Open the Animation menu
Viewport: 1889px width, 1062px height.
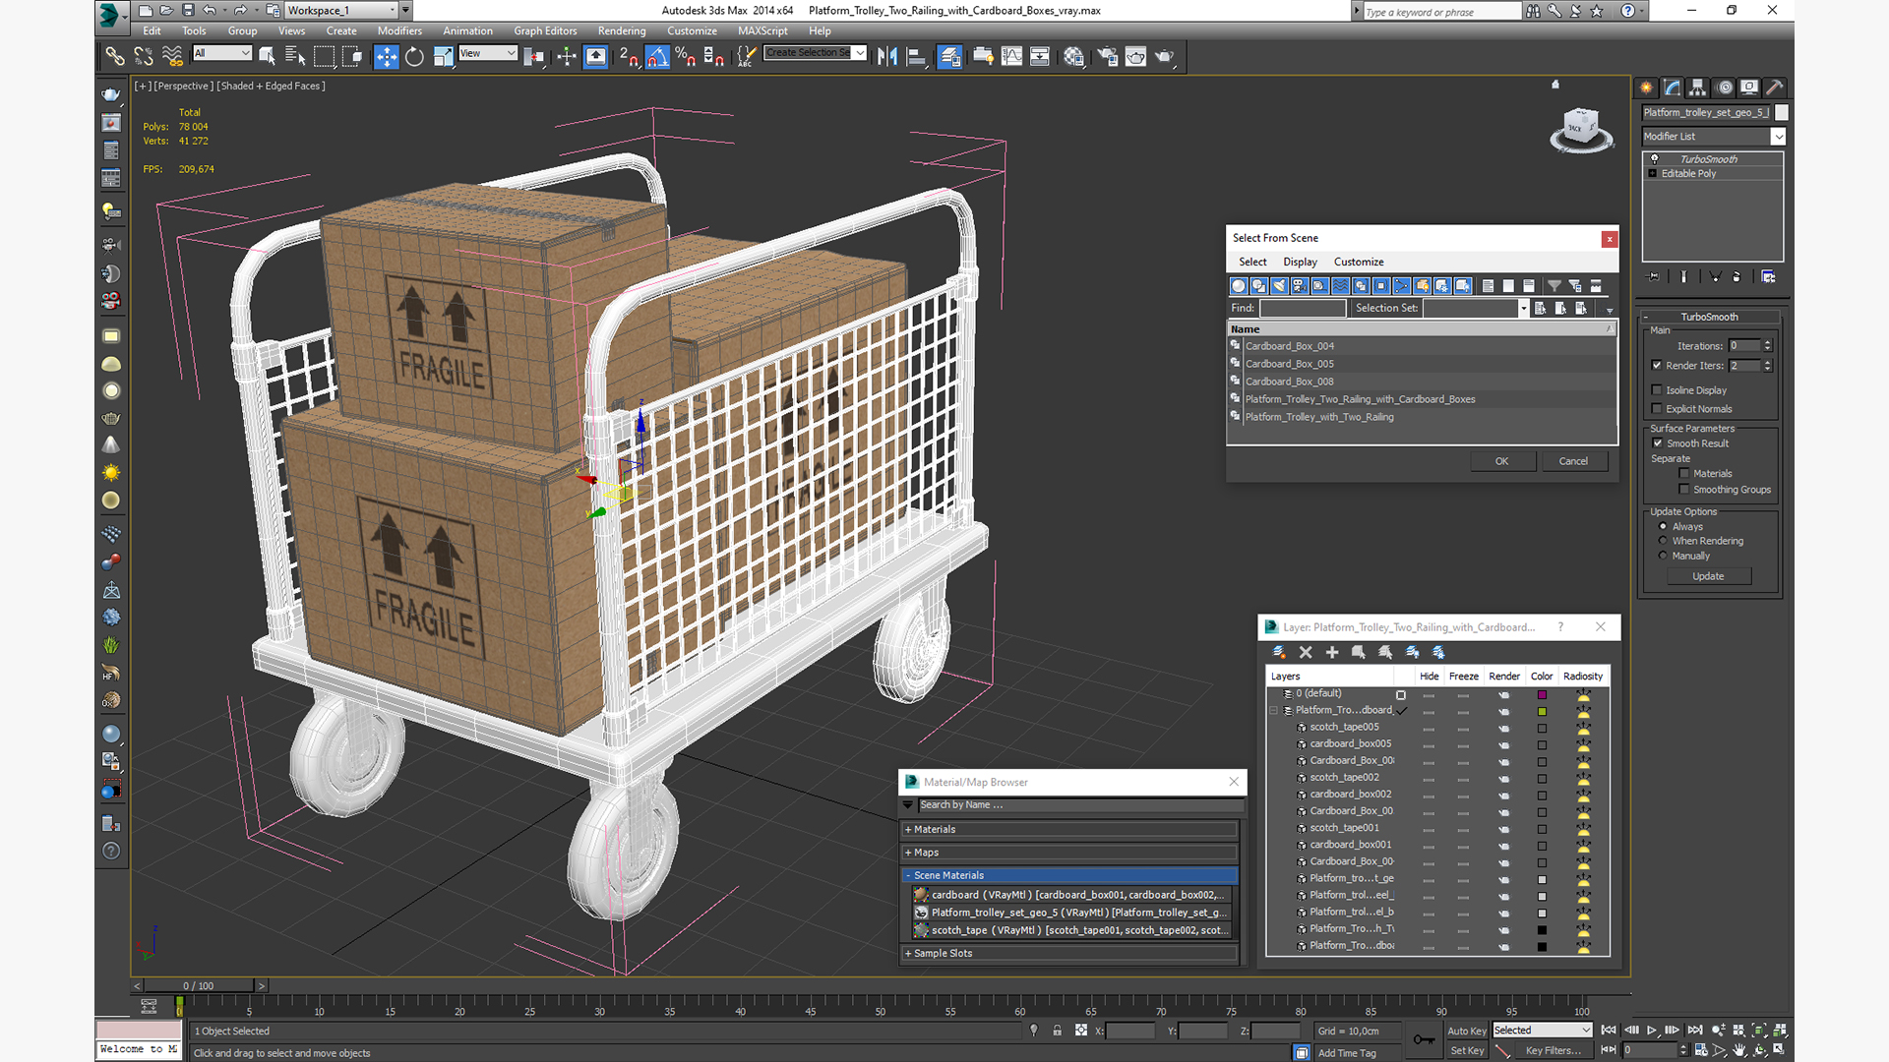coord(467,30)
